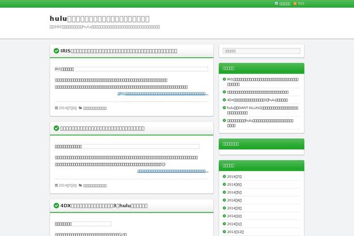Click the bullet icon beside the second recent post link

224,92
